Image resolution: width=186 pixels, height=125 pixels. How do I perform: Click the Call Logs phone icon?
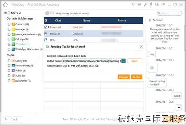pos(13,39)
